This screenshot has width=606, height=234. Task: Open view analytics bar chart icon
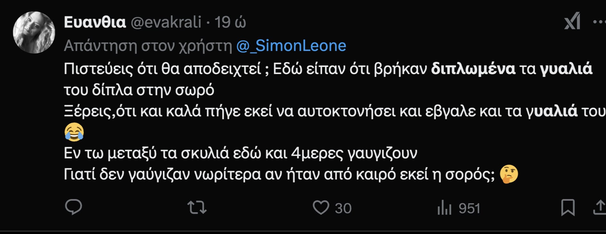point(445,208)
